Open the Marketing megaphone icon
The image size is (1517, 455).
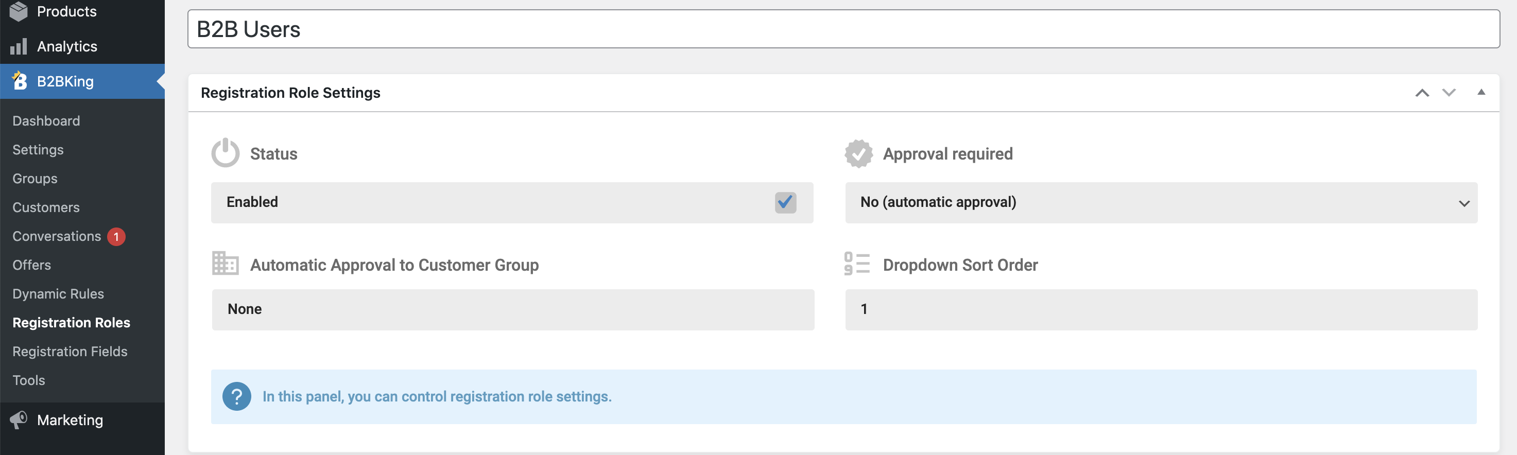click(18, 419)
